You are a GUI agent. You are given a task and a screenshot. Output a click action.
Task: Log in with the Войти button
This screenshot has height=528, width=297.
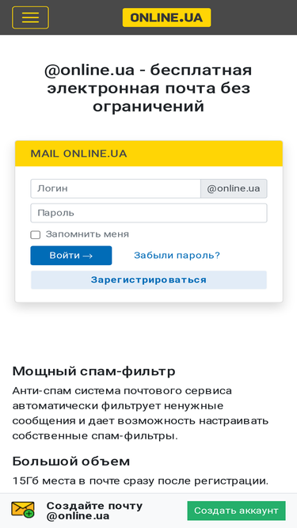pos(71,256)
